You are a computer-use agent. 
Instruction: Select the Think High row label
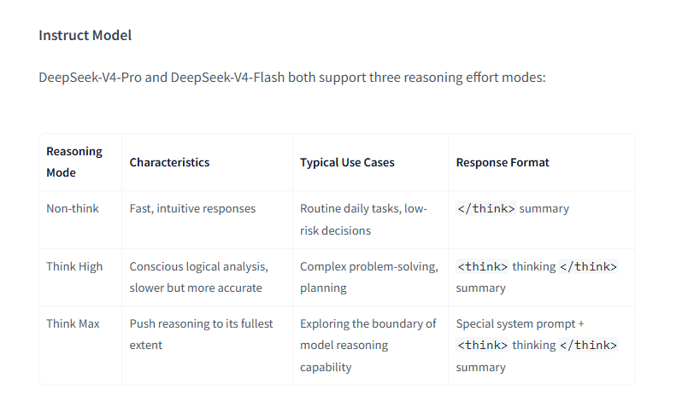[x=74, y=266]
